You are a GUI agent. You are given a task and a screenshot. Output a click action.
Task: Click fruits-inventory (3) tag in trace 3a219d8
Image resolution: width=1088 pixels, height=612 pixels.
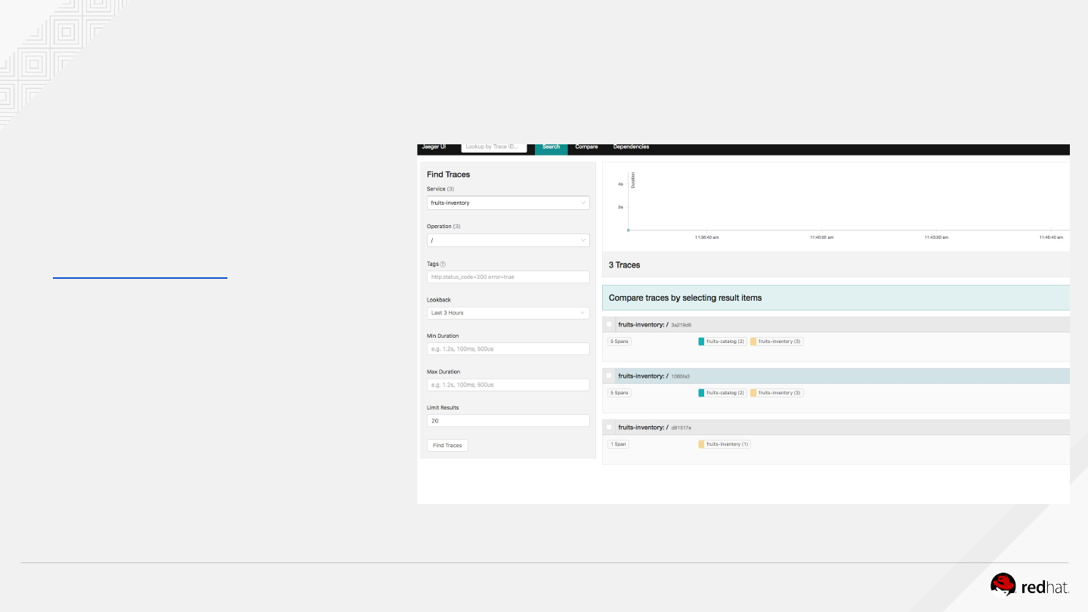point(777,342)
